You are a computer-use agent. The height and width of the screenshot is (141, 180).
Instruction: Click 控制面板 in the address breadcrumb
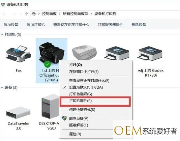pyautogui.click(x=49, y=14)
